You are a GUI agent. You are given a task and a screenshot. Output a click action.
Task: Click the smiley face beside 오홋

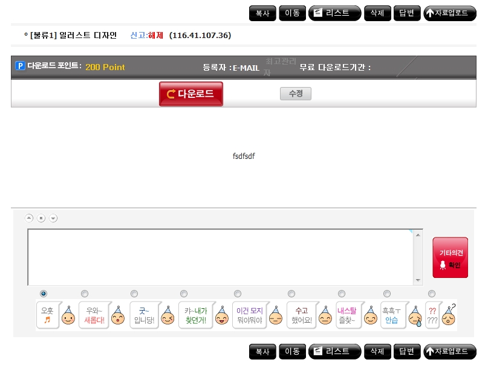click(68, 315)
